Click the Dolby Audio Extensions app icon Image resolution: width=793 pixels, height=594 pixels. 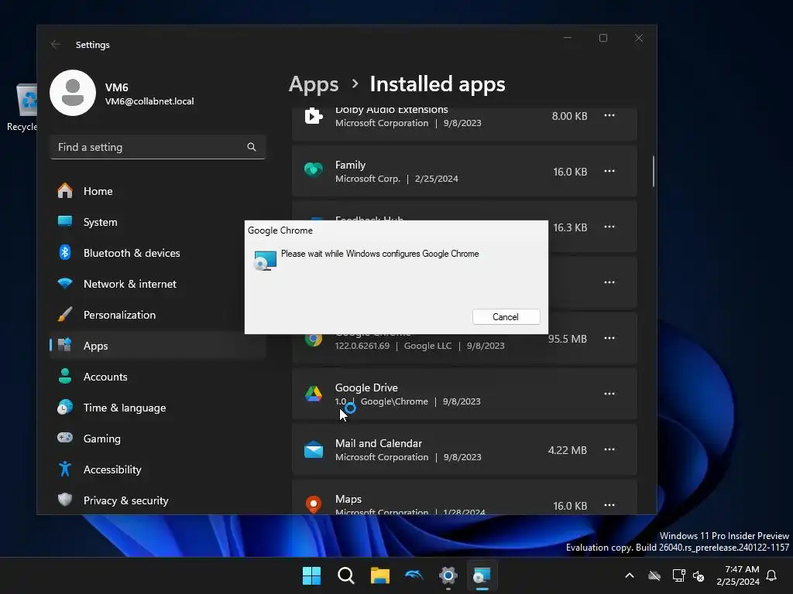pos(314,116)
